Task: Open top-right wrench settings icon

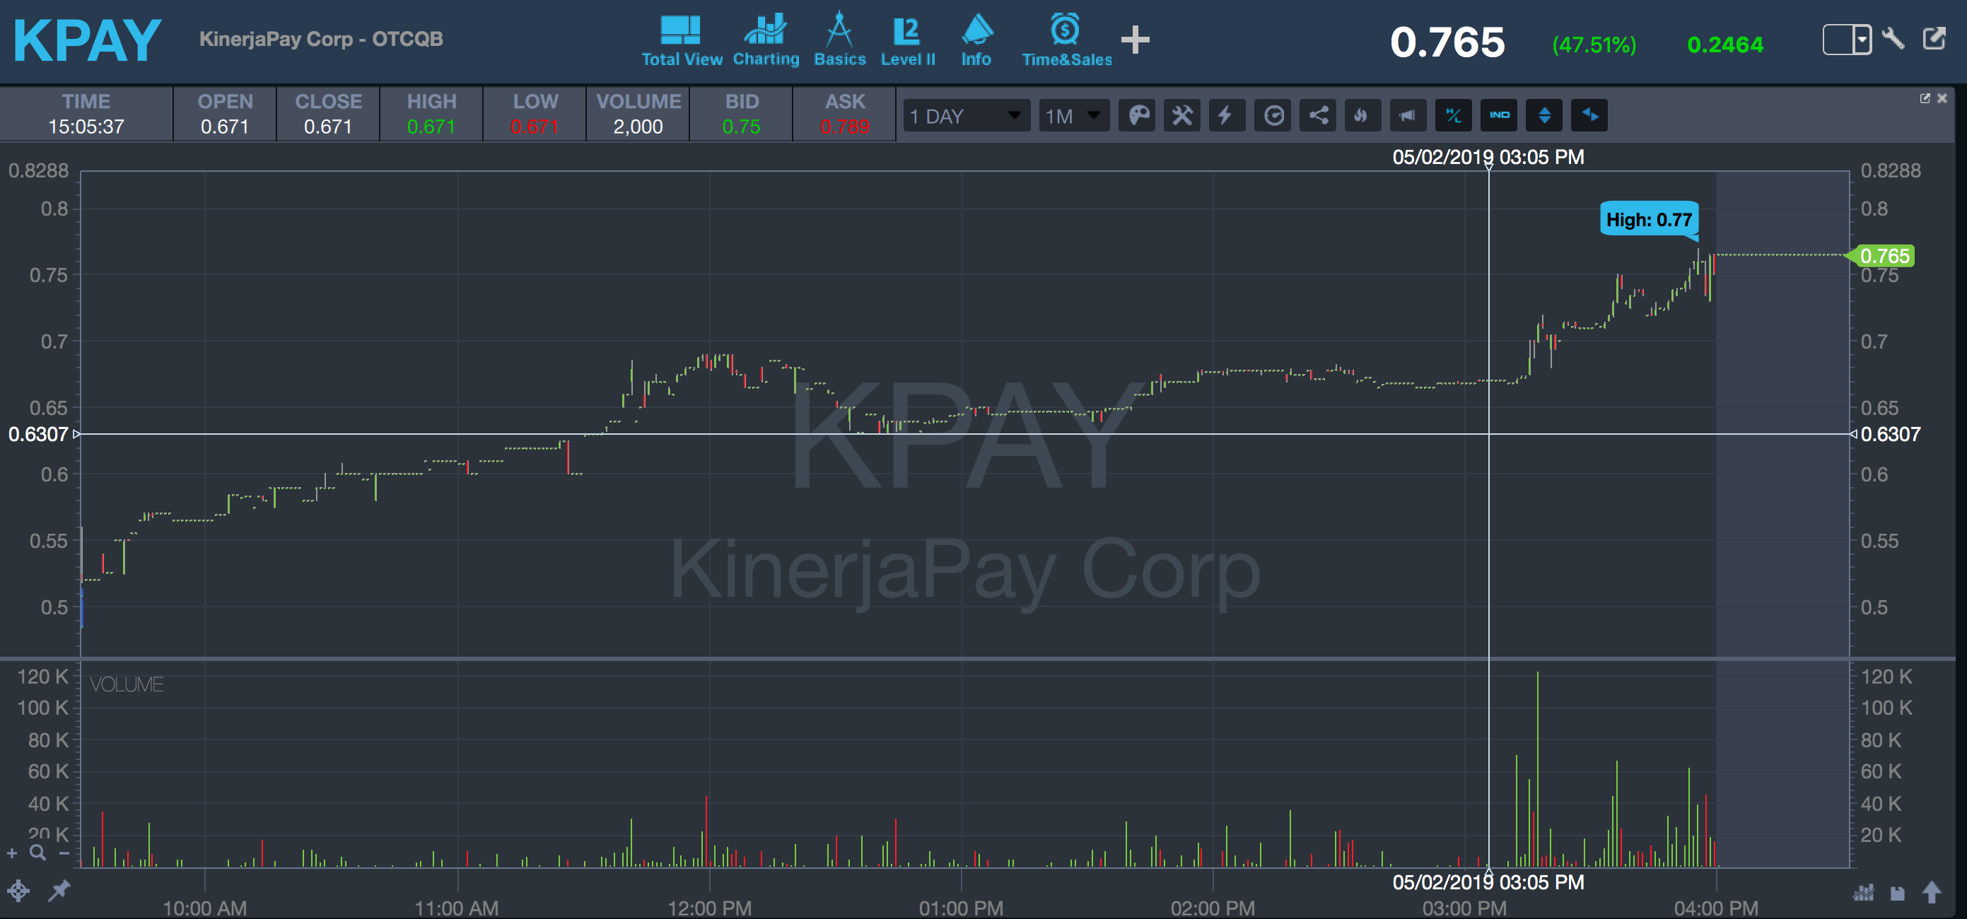Action: pos(1893,38)
